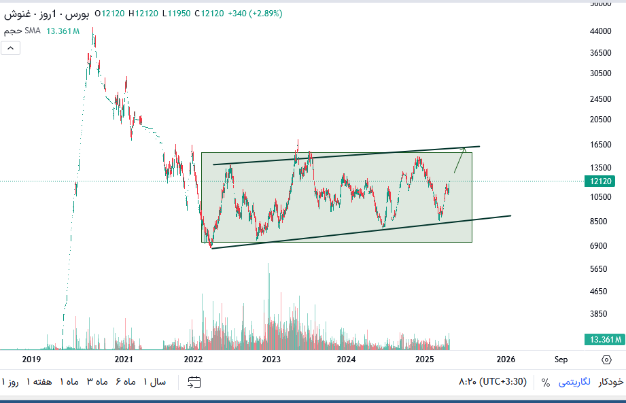The image size is (626, 403).
Task: Click the 2023 label on time axis
Action: tap(271, 360)
